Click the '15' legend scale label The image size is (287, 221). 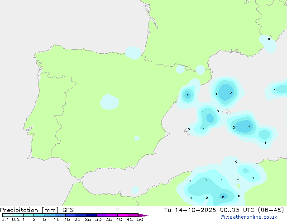(67, 219)
